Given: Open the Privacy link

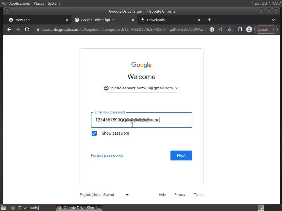Looking at the screenshot, I should 180,195.
